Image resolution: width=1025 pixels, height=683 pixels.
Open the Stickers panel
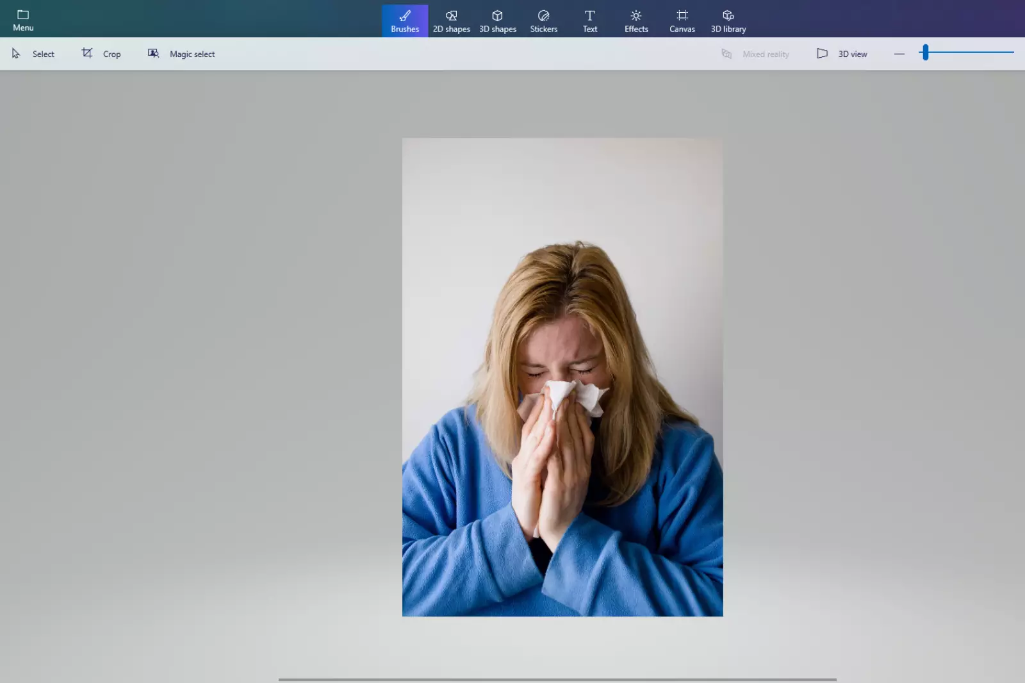click(x=543, y=21)
